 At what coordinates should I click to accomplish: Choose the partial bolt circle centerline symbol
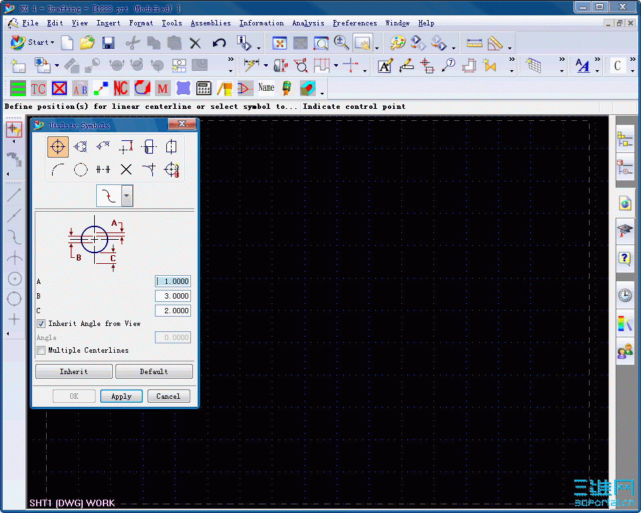(103, 146)
